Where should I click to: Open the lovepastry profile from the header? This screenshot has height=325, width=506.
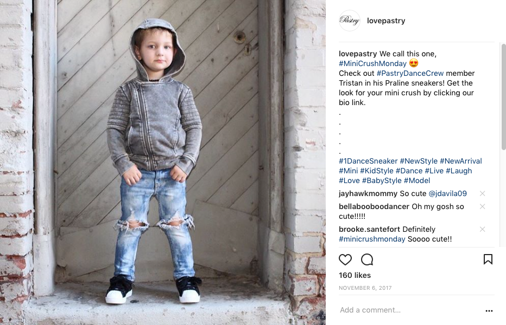point(386,21)
